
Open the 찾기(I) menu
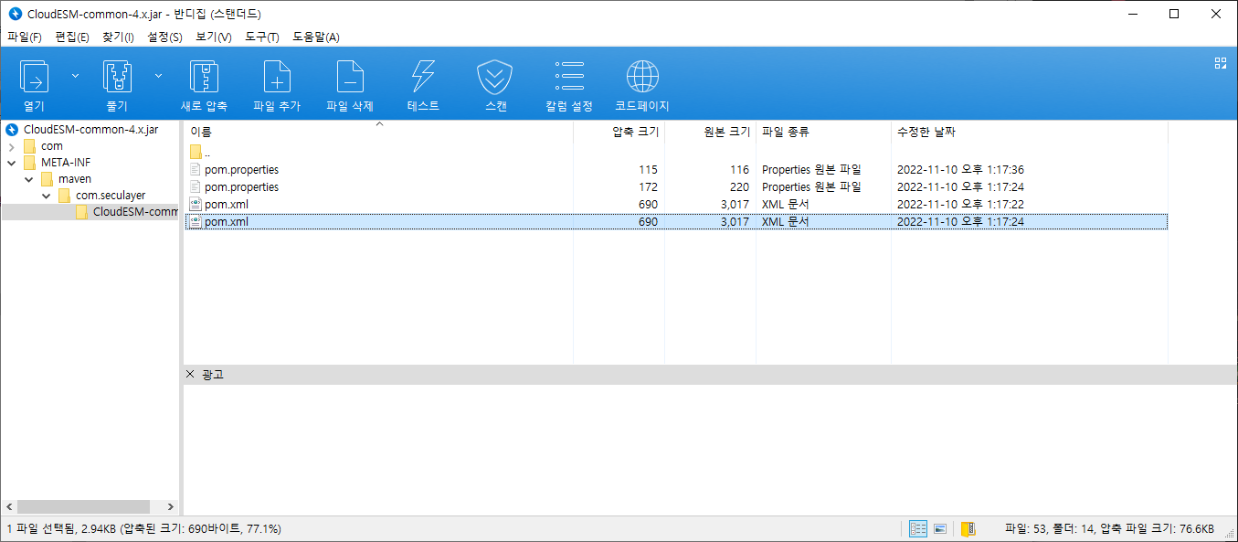tap(118, 37)
